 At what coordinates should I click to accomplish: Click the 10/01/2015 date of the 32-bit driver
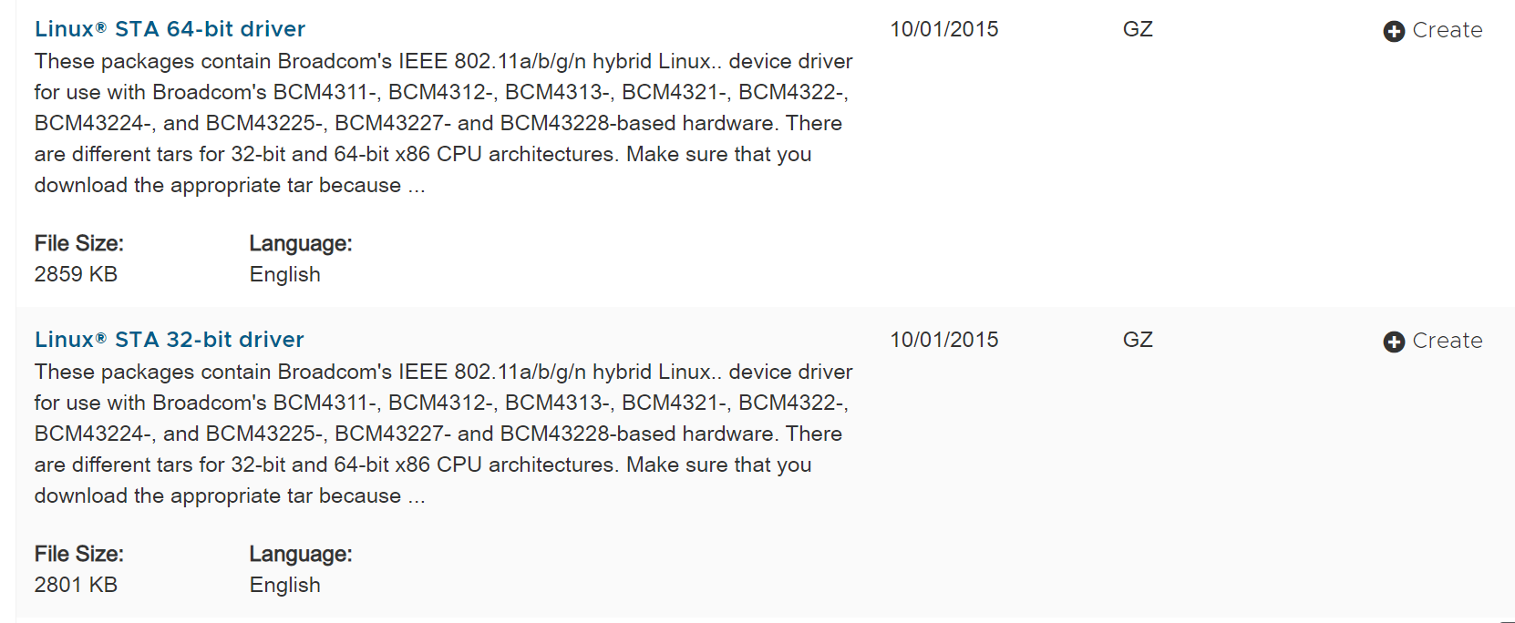(x=943, y=340)
